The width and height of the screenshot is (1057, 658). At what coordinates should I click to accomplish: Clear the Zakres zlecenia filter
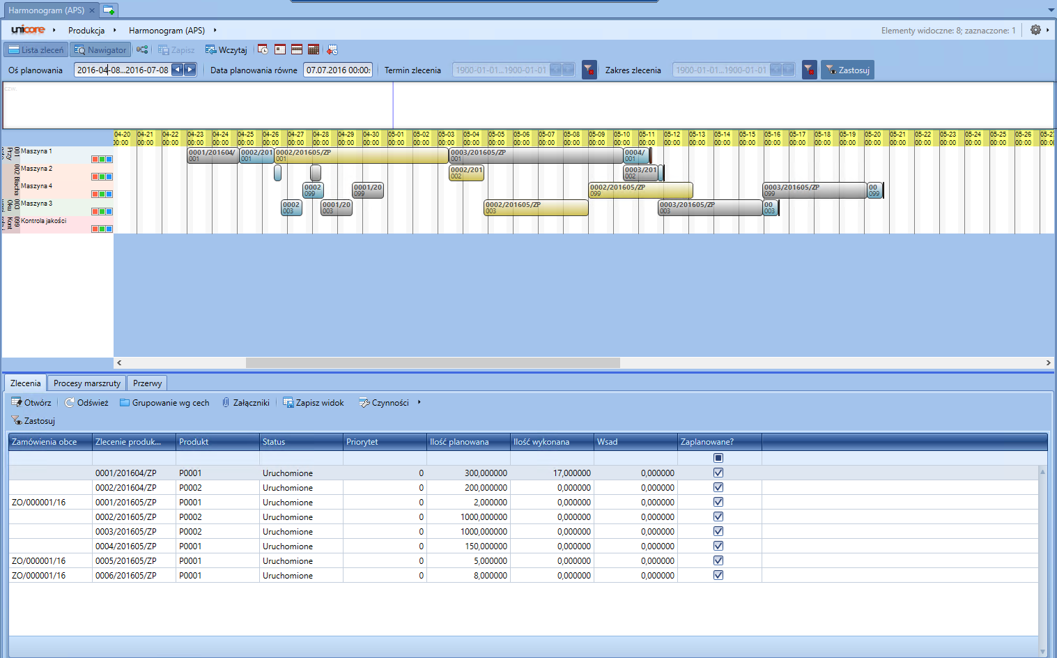[809, 70]
